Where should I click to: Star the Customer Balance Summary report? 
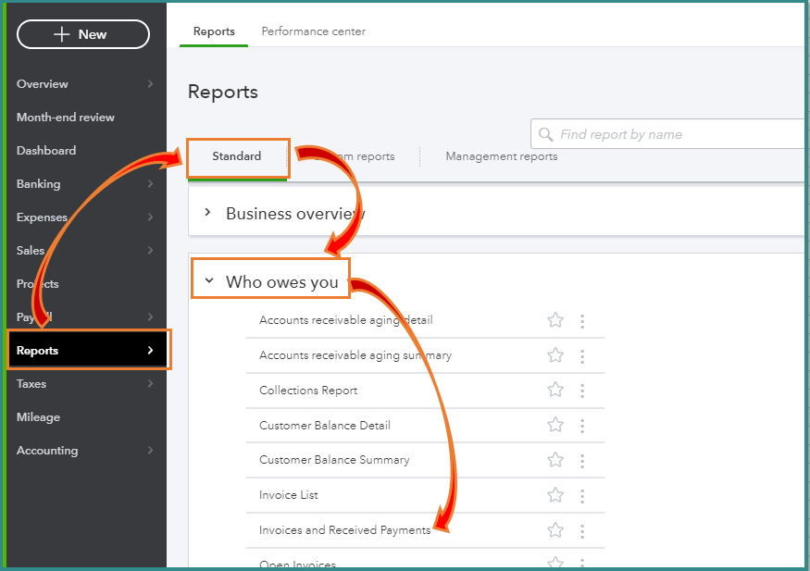(x=555, y=460)
